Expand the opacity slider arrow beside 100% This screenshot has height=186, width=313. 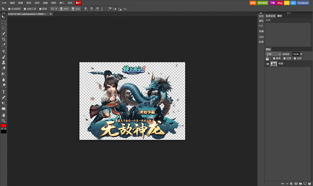click(301, 54)
